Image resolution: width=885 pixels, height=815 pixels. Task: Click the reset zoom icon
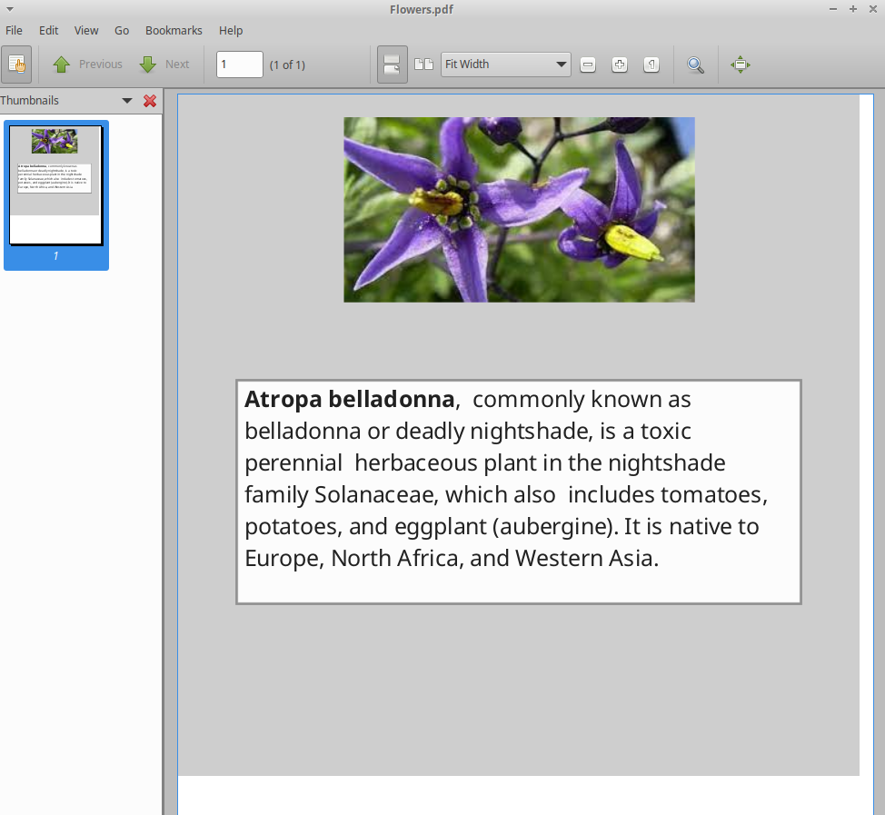click(651, 65)
